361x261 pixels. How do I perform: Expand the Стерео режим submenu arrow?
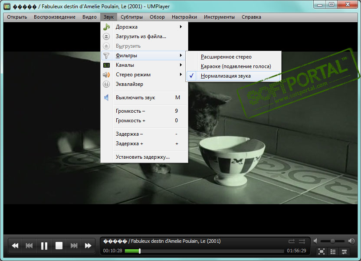[x=181, y=75]
